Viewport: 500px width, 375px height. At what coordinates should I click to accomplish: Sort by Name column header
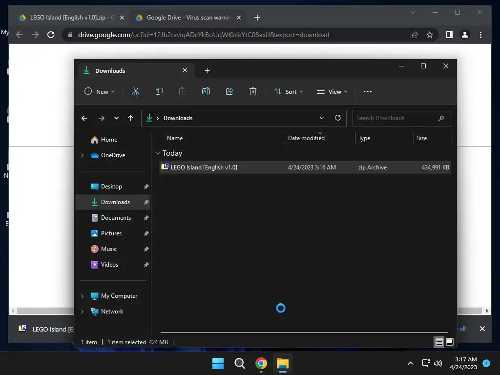175,138
